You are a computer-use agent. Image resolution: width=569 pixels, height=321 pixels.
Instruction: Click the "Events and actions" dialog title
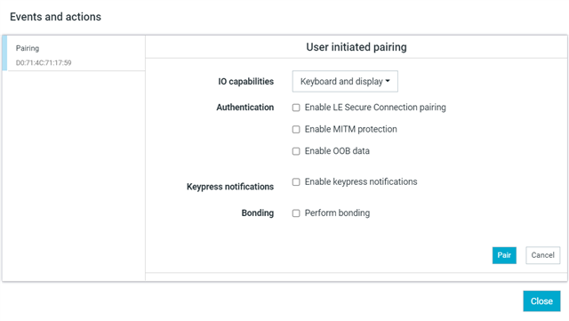(55, 17)
